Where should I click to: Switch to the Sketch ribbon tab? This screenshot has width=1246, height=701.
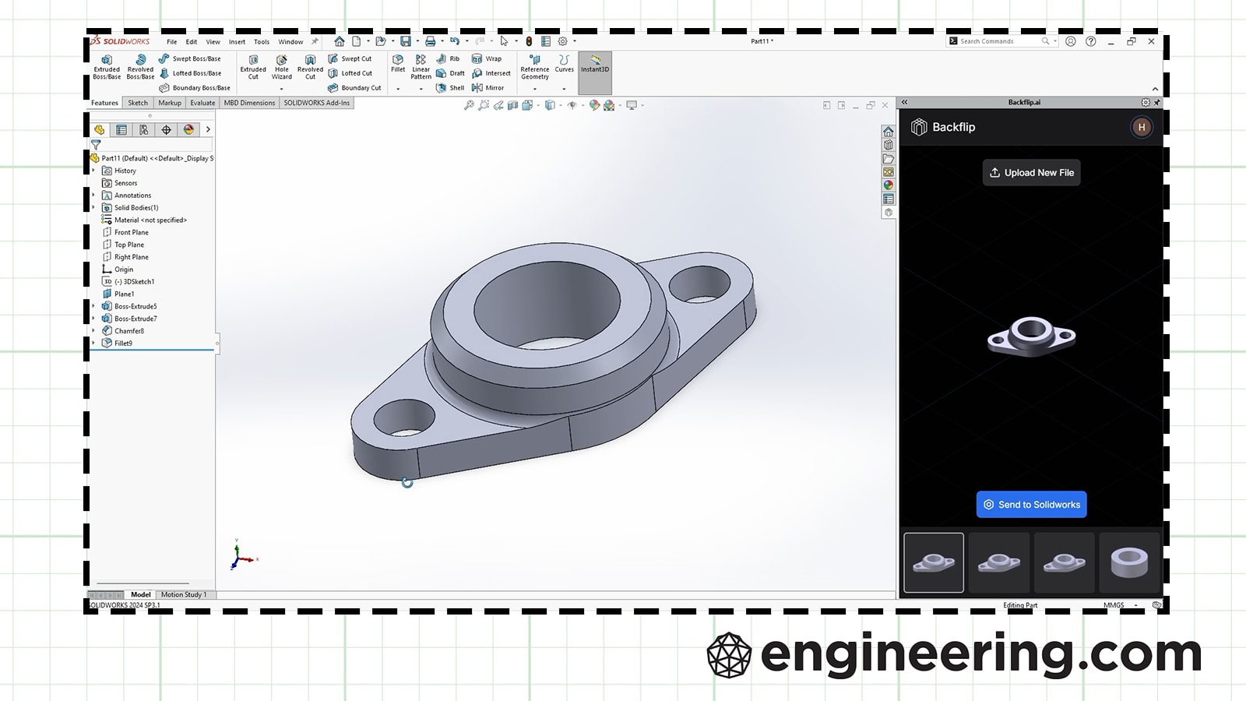click(138, 102)
